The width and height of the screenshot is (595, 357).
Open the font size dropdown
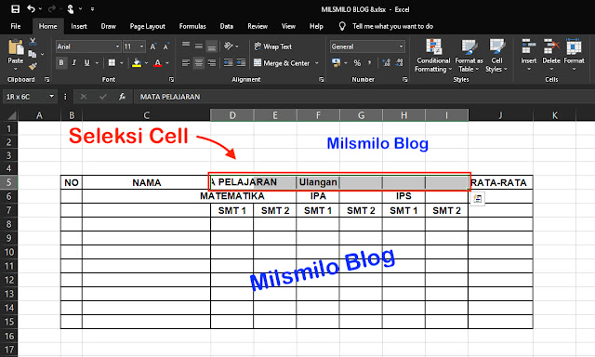pos(141,46)
